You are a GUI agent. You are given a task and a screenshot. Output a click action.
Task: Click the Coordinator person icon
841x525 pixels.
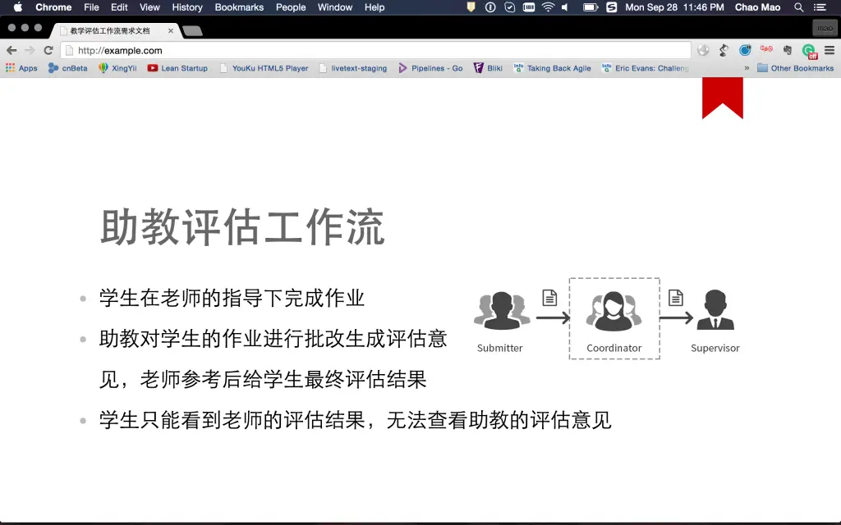(614, 311)
